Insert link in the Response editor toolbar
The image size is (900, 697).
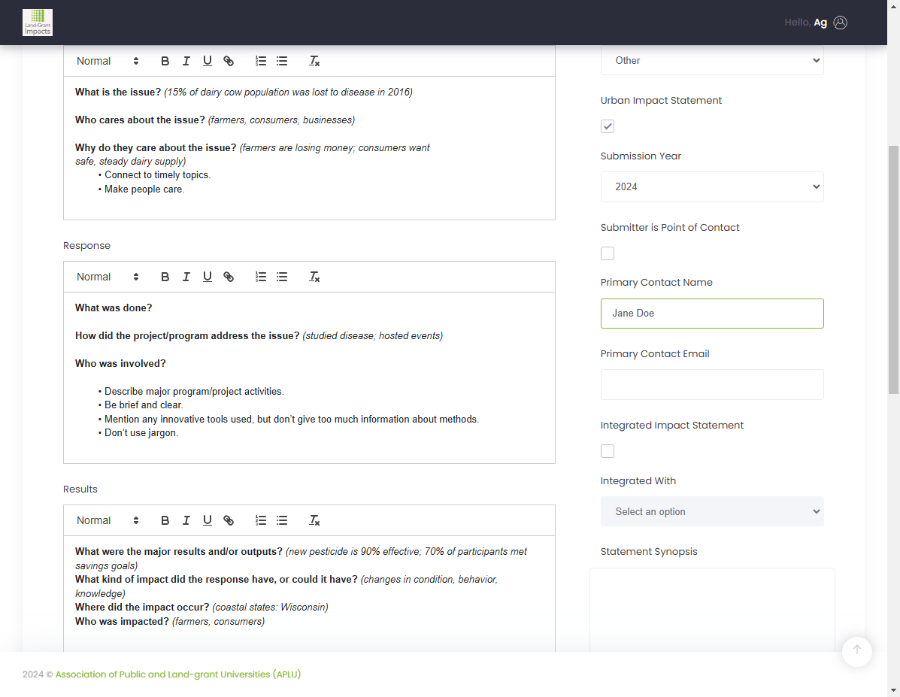click(229, 277)
